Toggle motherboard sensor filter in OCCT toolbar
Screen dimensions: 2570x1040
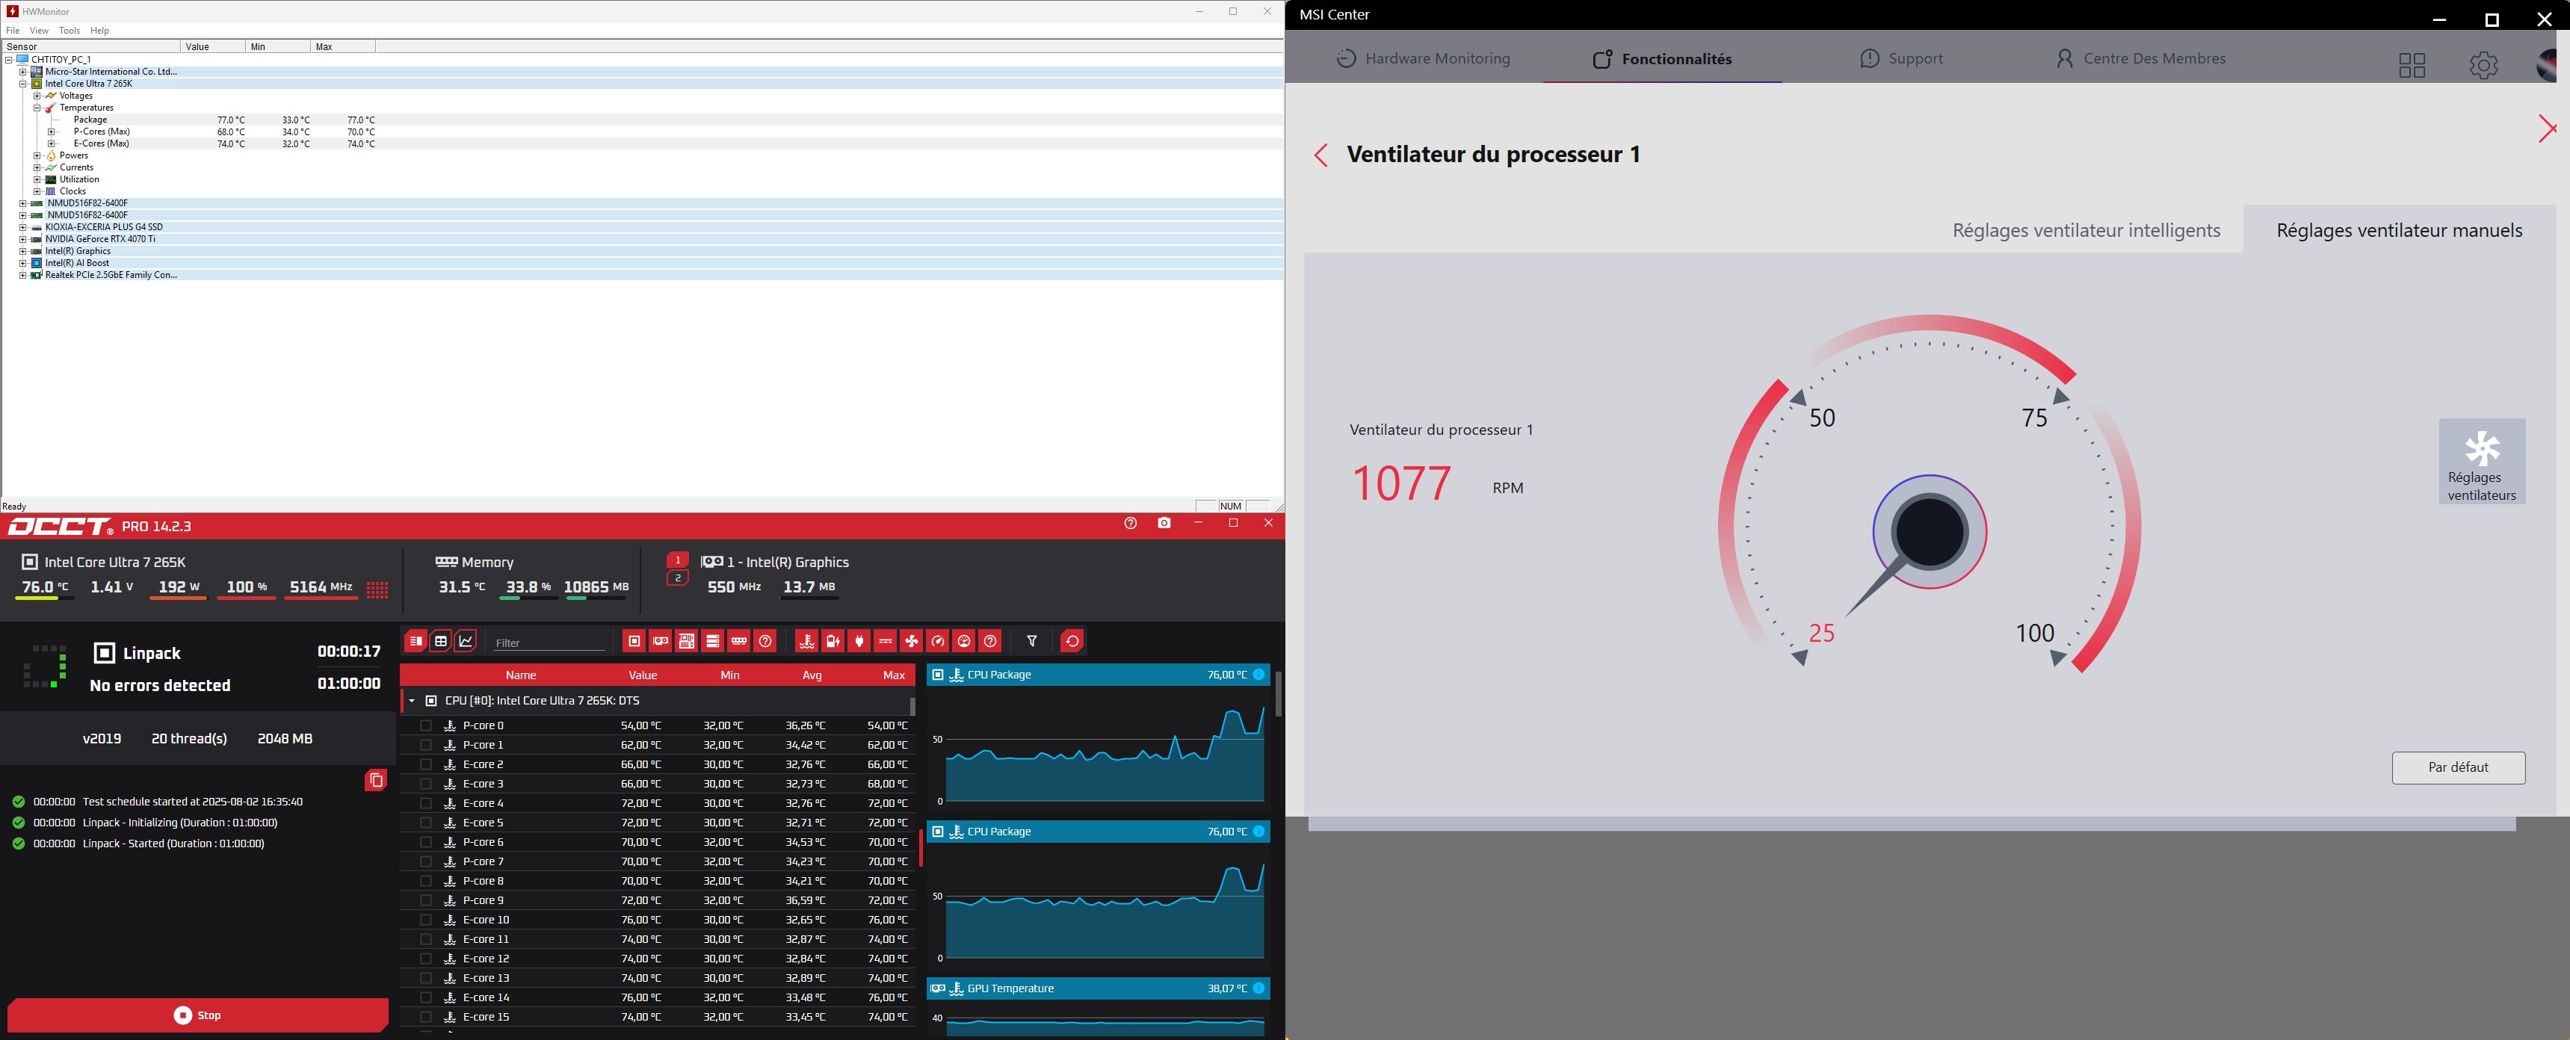686,641
